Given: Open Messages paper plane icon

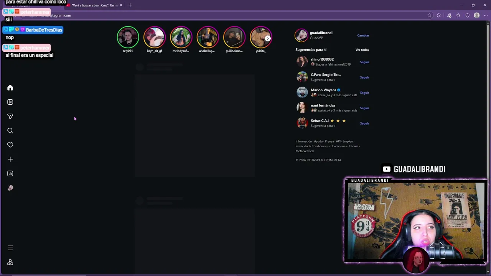Looking at the screenshot, I should tap(10, 116).
